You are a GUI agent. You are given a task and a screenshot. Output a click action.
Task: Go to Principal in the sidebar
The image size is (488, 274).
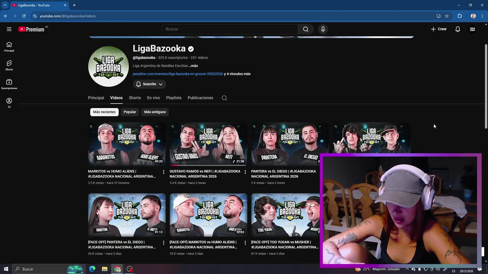pyautogui.click(x=9, y=47)
